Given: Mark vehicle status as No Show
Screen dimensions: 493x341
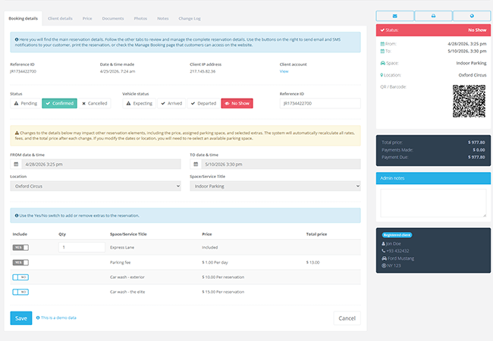Looking at the screenshot, I should (237, 103).
